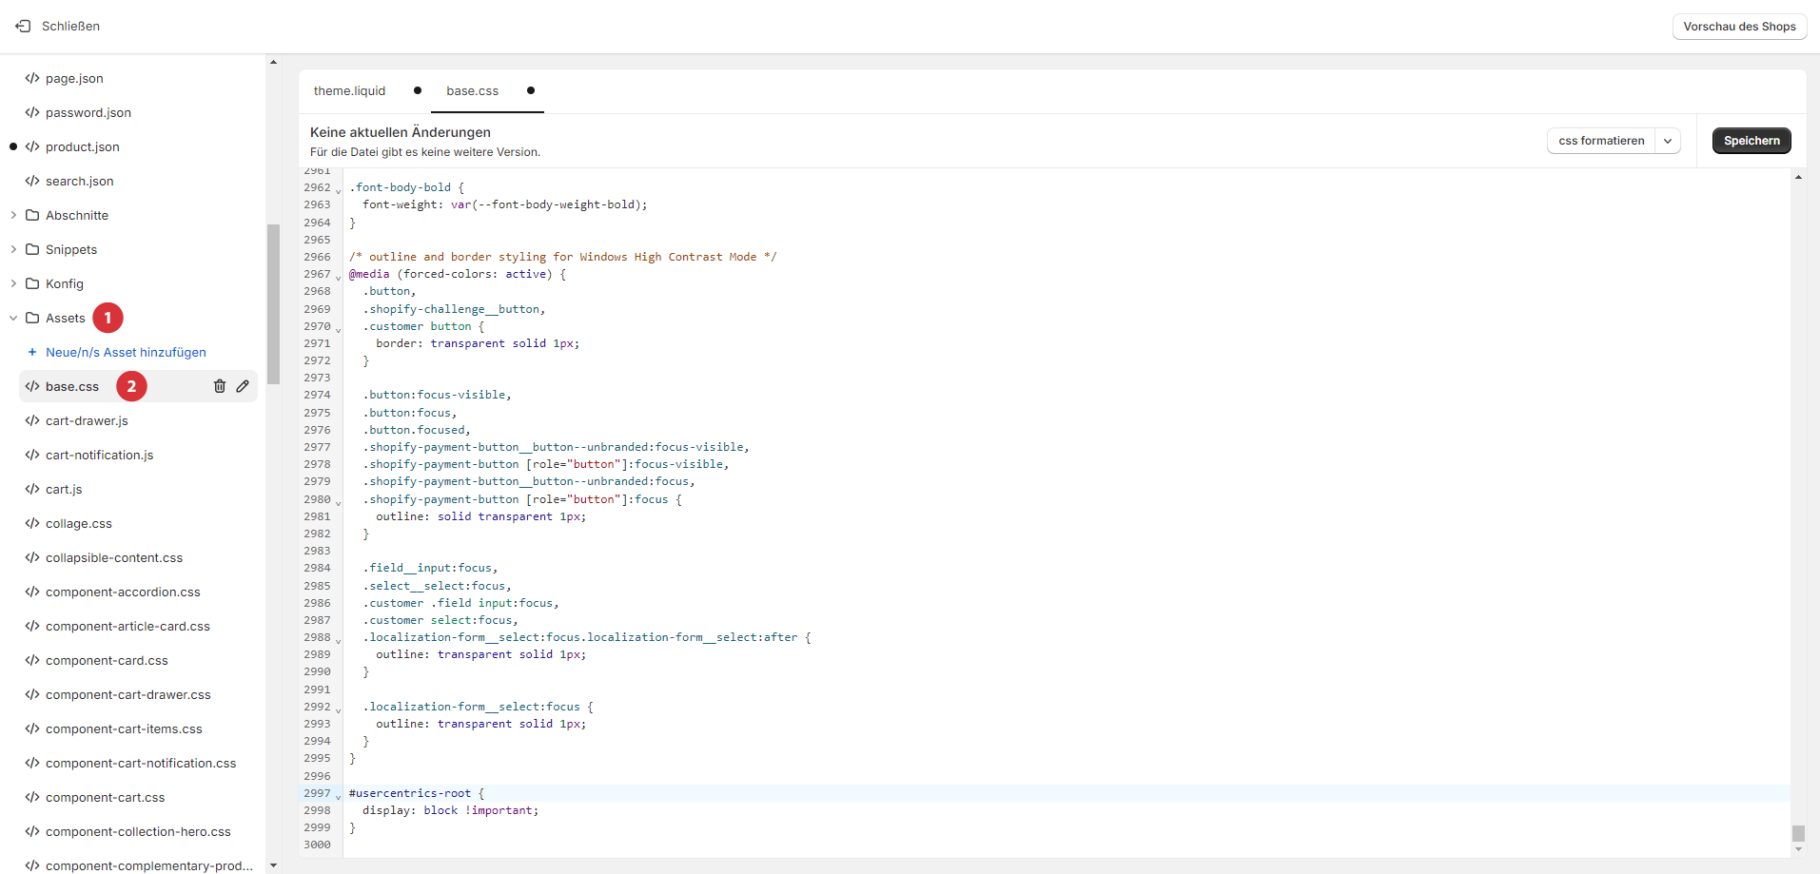This screenshot has height=874, width=1820.
Task: Click the folder icon for Snippets
Action: point(32,249)
